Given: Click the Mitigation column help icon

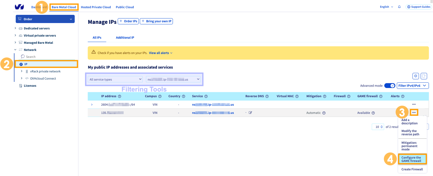Looking at the screenshot, I should click(324, 96).
